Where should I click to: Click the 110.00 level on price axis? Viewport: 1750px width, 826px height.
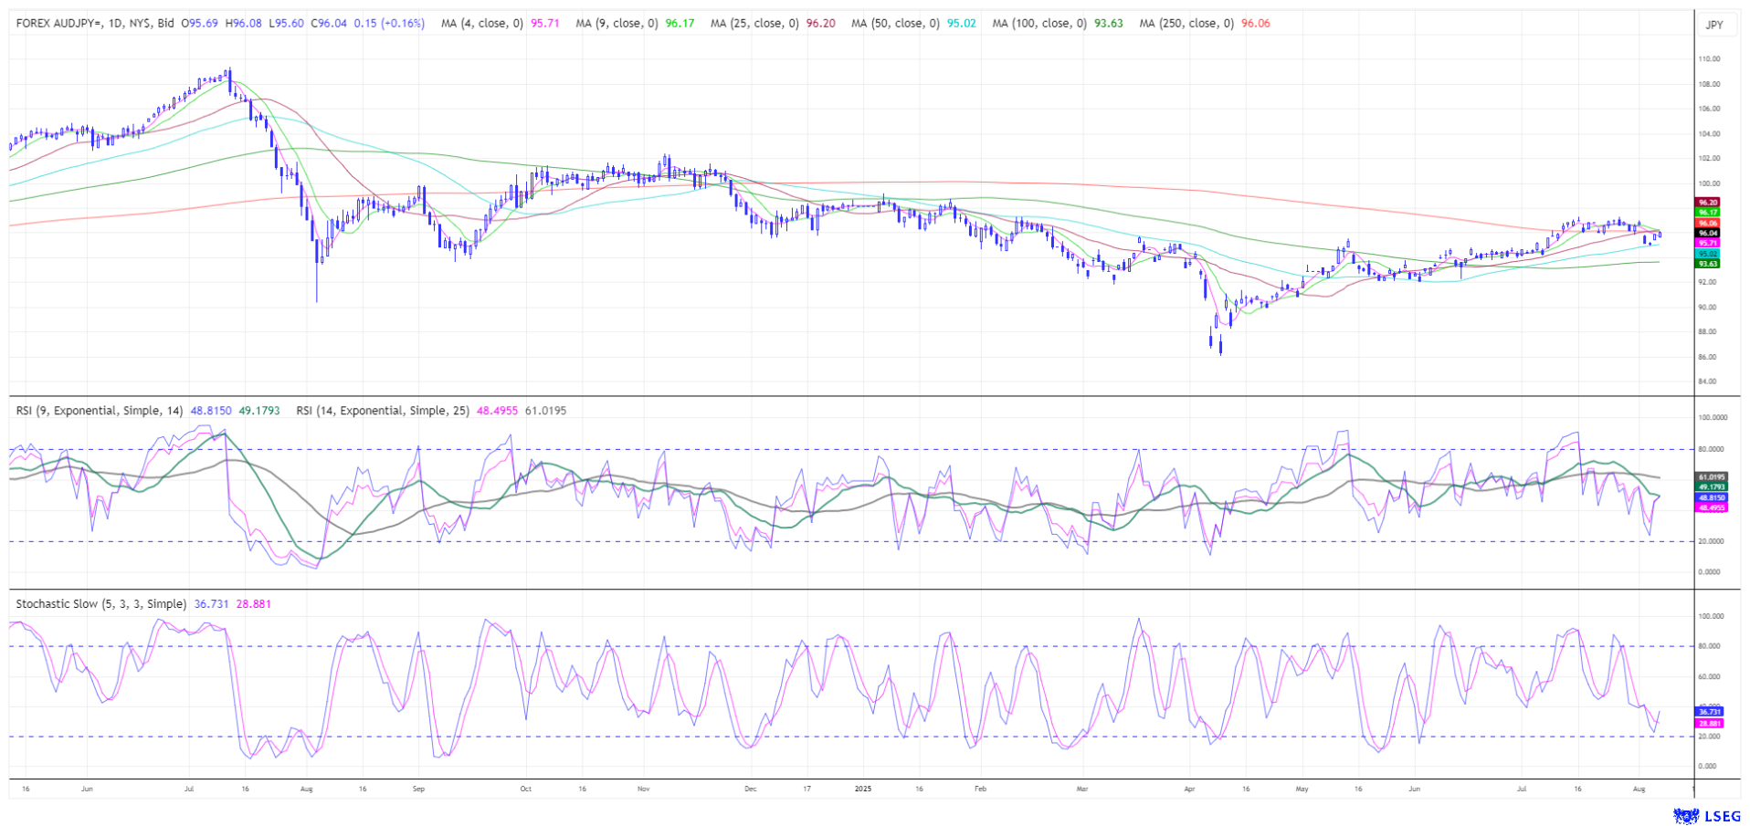[x=1708, y=59]
